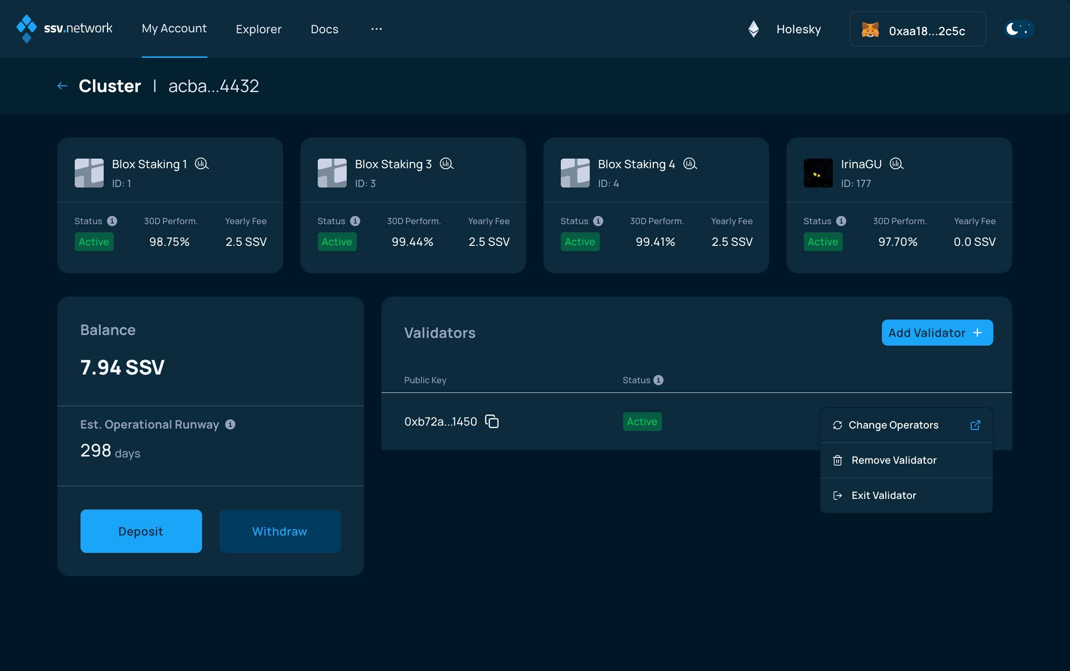Screen dimensions: 1070x671
Task: Click the Deposit button
Action: pos(141,531)
